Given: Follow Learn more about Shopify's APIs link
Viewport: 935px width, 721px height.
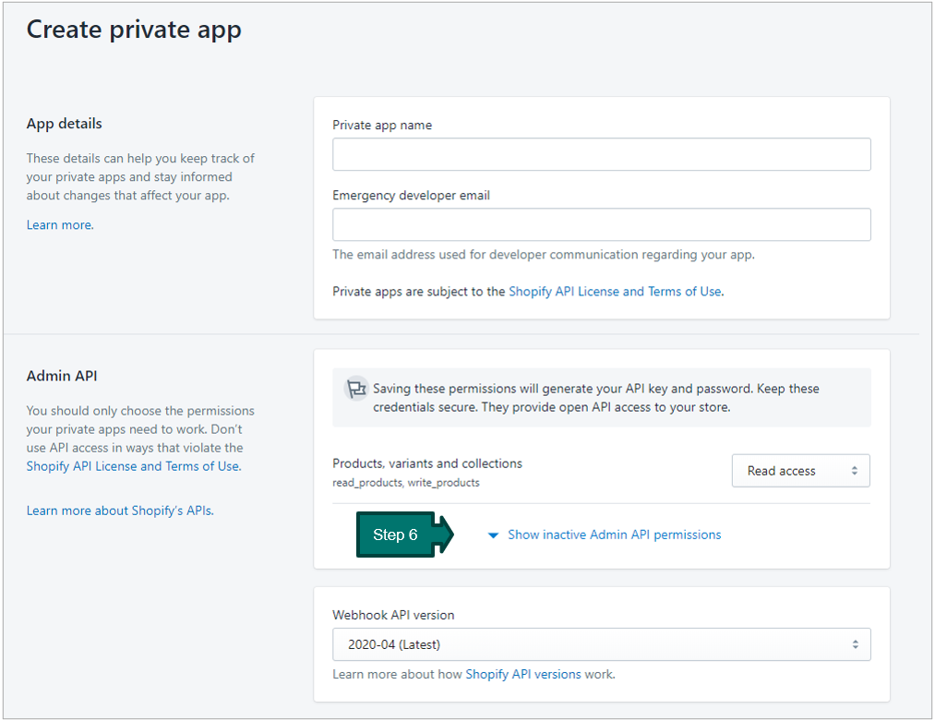Looking at the screenshot, I should (120, 511).
